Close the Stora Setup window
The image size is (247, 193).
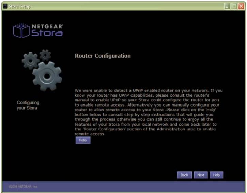coord(241,6)
